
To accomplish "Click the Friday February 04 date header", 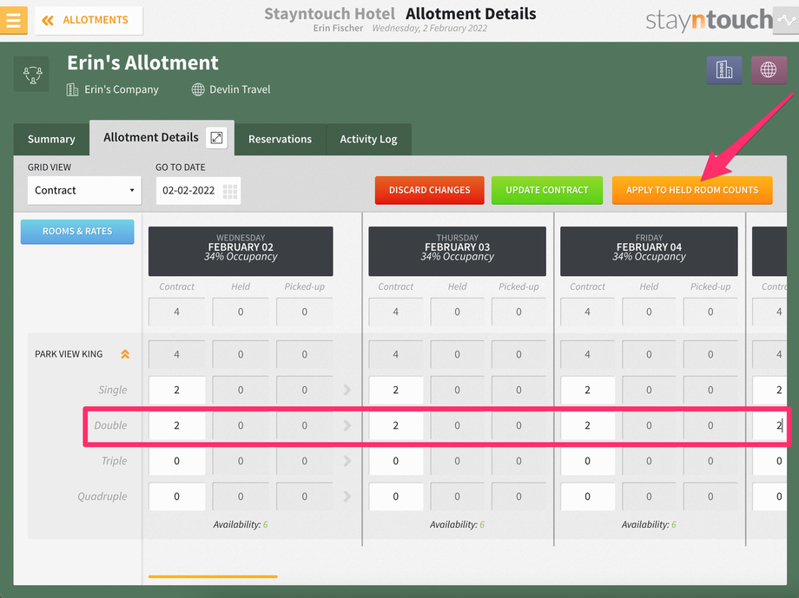I will (x=649, y=251).
